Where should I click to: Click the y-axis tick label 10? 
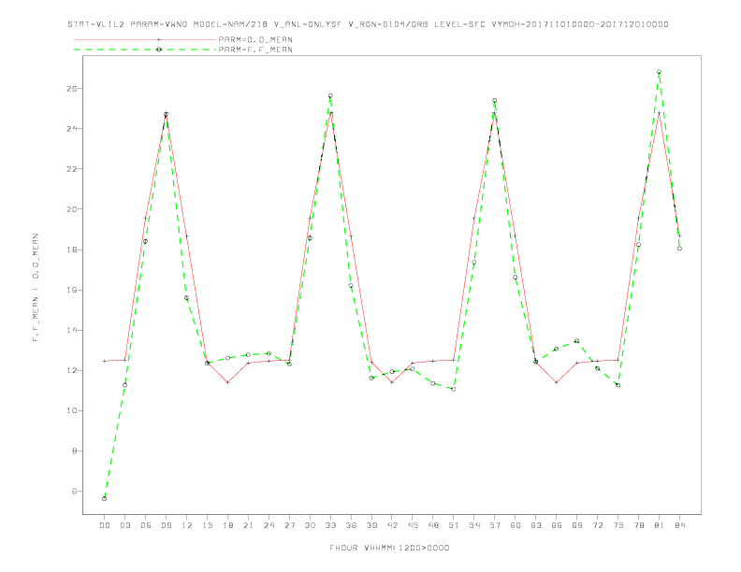pos(72,410)
